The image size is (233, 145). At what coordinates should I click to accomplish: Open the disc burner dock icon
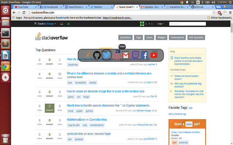[5, 77]
